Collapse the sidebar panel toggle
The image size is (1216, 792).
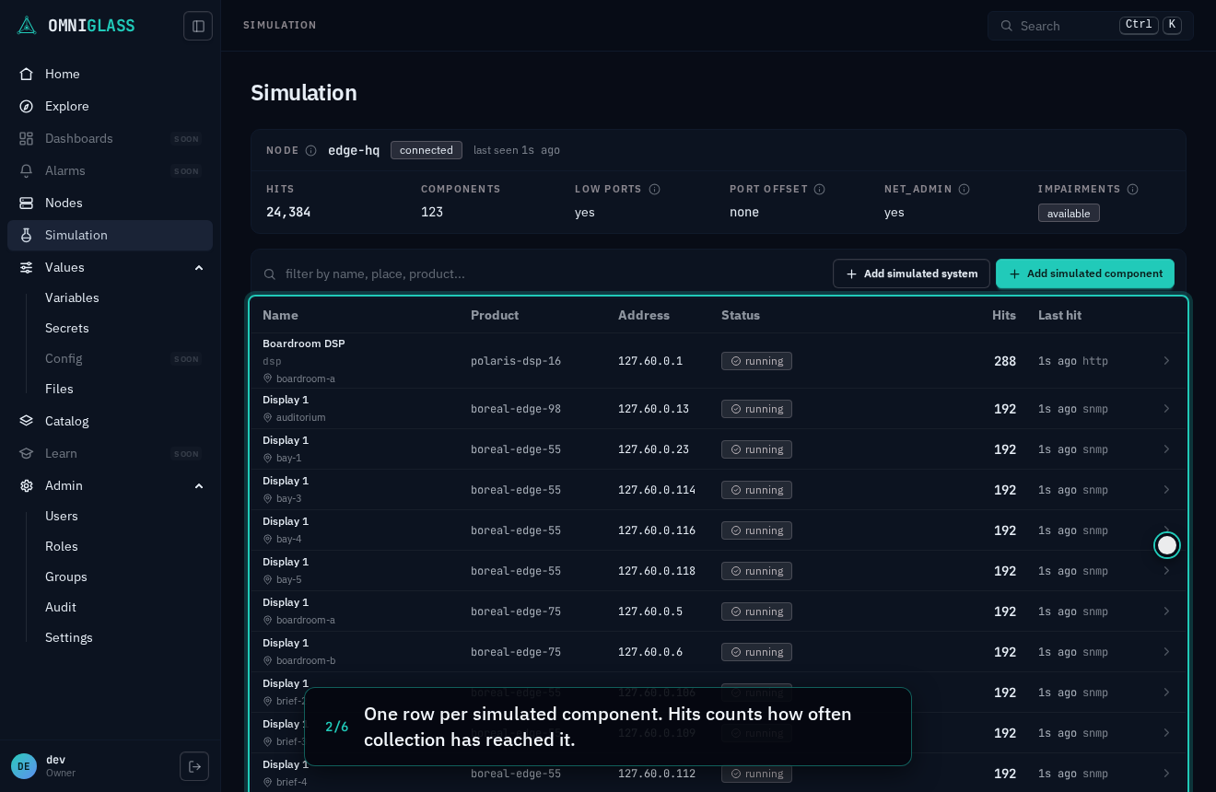tap(198, 26)
